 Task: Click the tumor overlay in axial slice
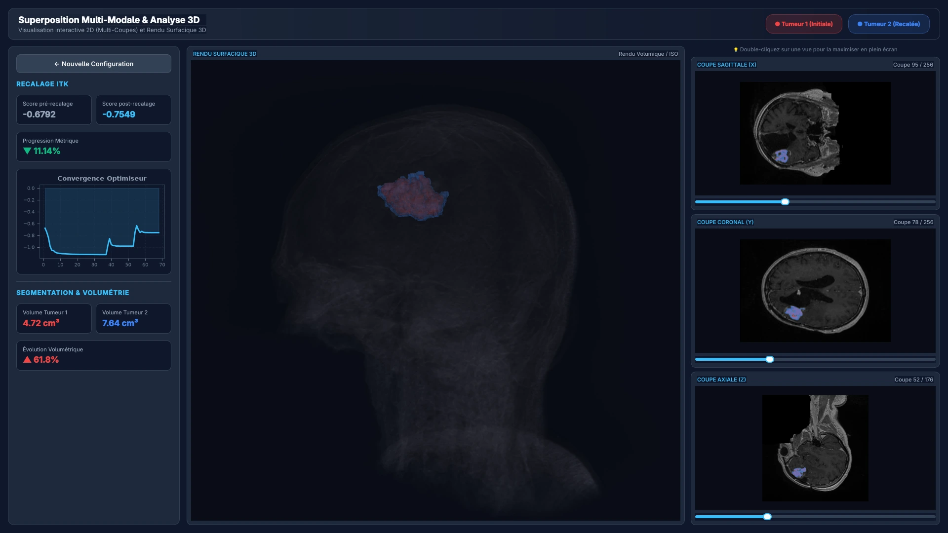(x=798, y=472)
